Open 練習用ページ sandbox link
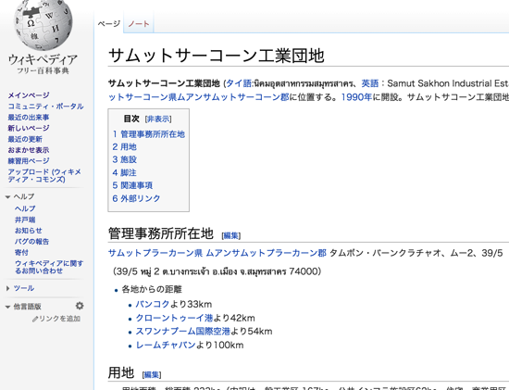509x390 pixels. (x=29, y=161)
